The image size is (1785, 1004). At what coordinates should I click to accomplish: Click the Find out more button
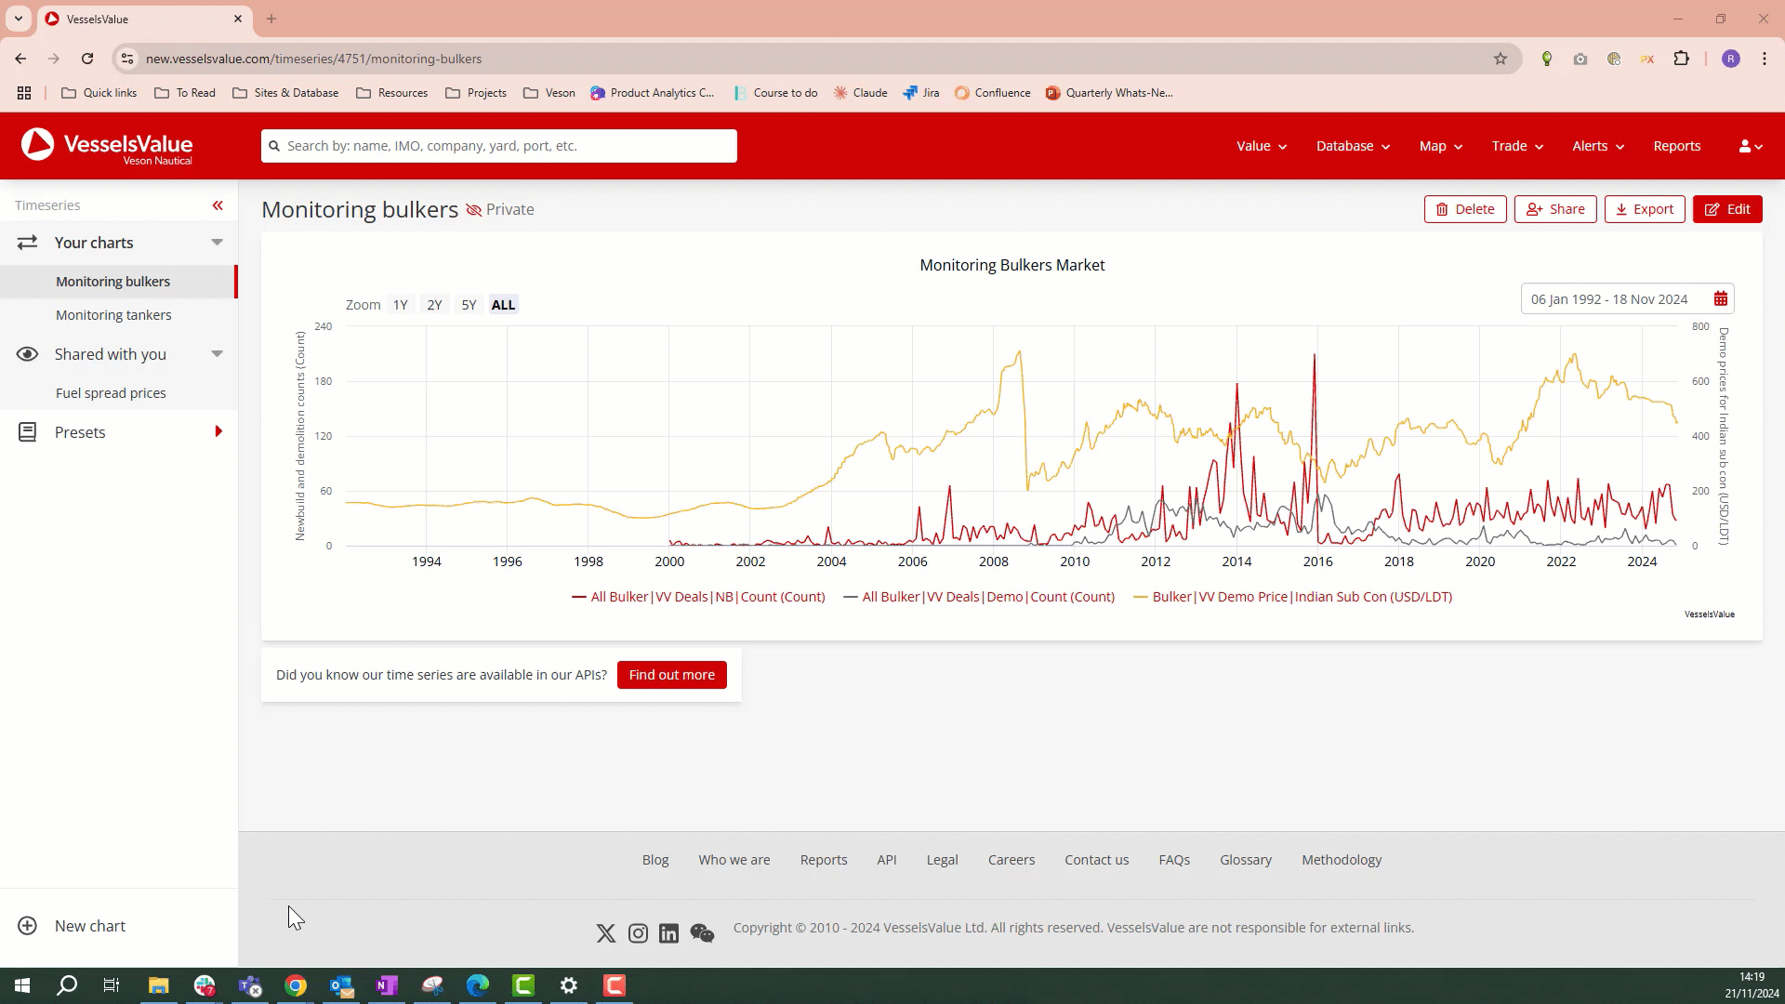point(671,675)
